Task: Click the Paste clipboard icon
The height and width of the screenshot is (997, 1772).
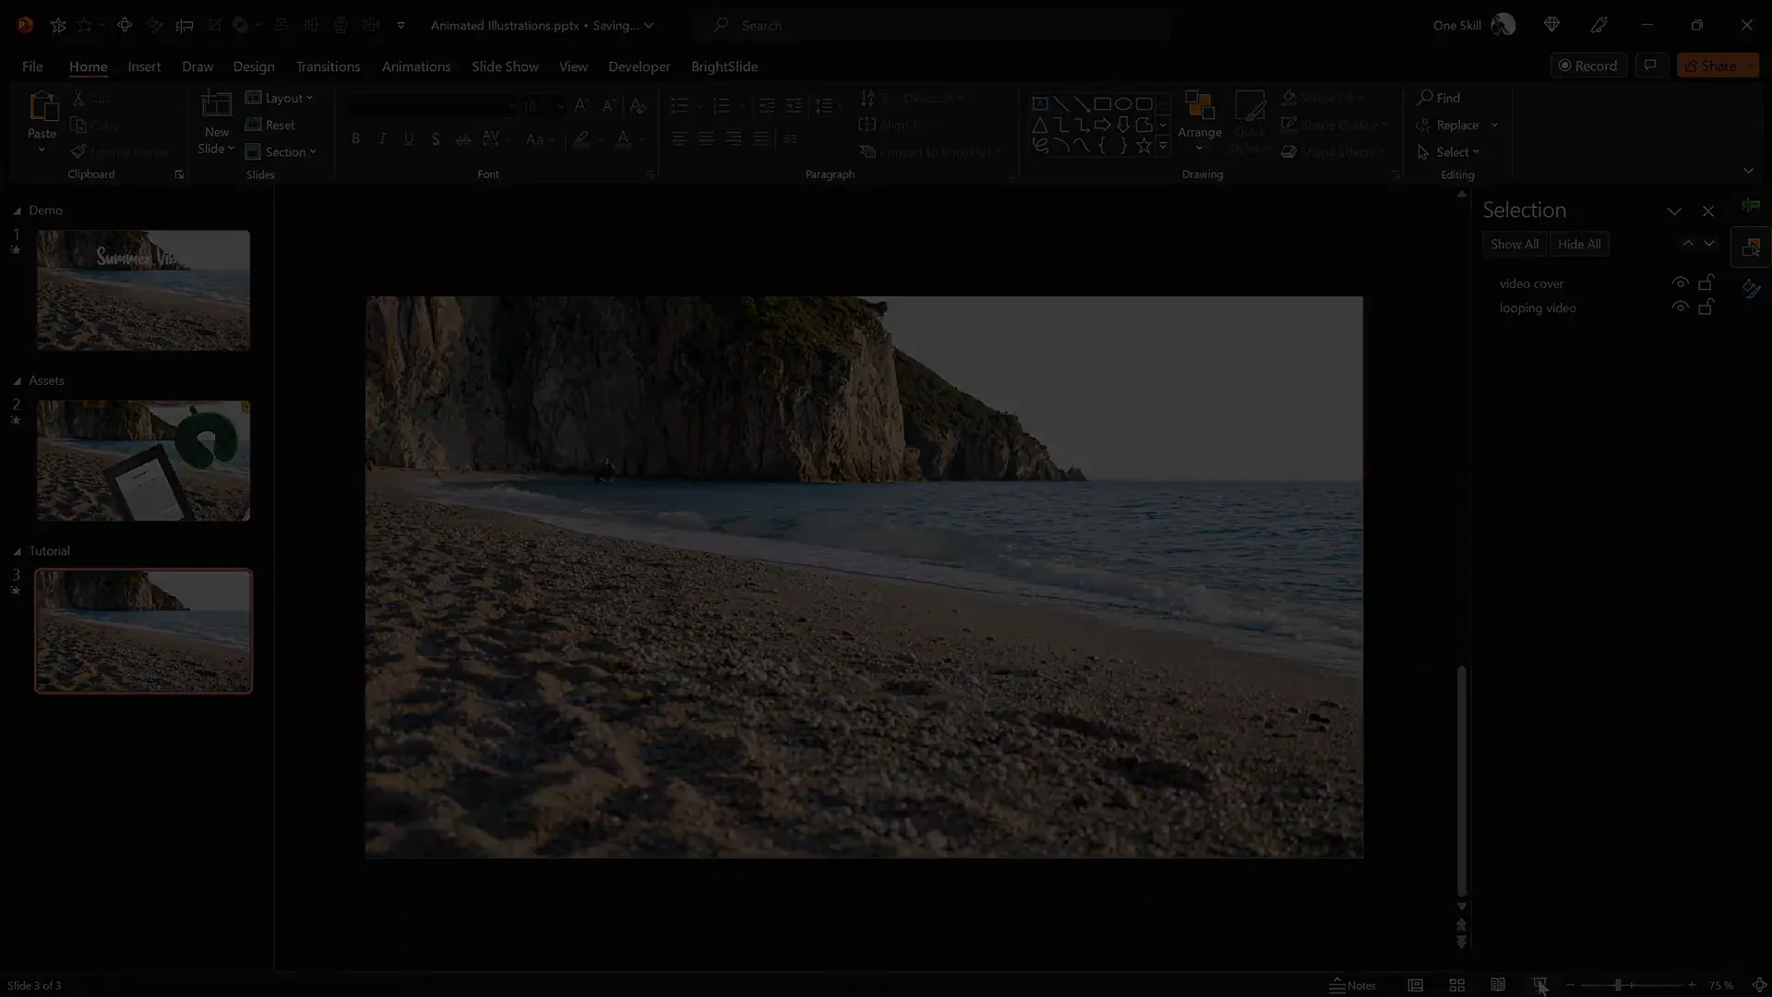Action: click(42, 107)
